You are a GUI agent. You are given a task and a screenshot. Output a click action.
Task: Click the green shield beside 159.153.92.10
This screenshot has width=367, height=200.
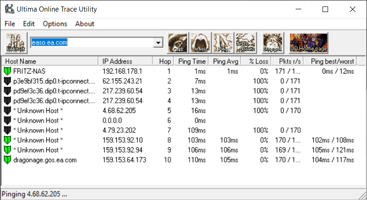[7, 140]
